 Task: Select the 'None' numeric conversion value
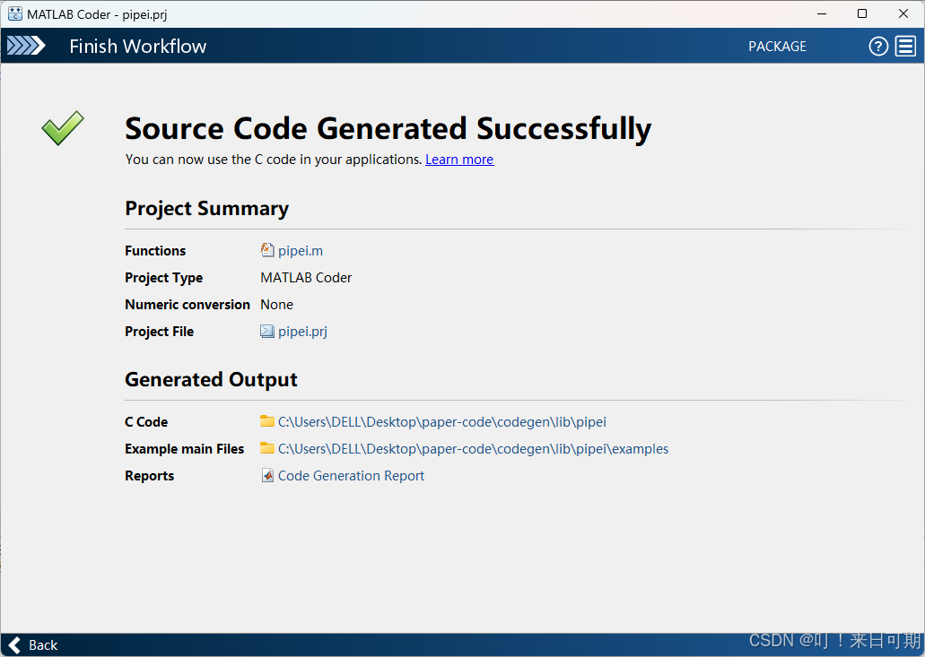[276, 305]
